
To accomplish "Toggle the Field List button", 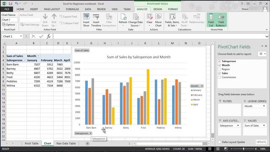I will tap(211, 20).
